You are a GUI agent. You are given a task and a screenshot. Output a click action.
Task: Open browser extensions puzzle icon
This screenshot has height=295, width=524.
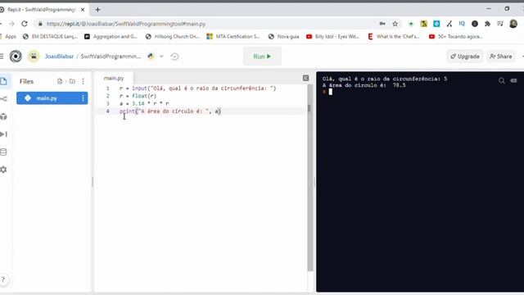[487, 24]
